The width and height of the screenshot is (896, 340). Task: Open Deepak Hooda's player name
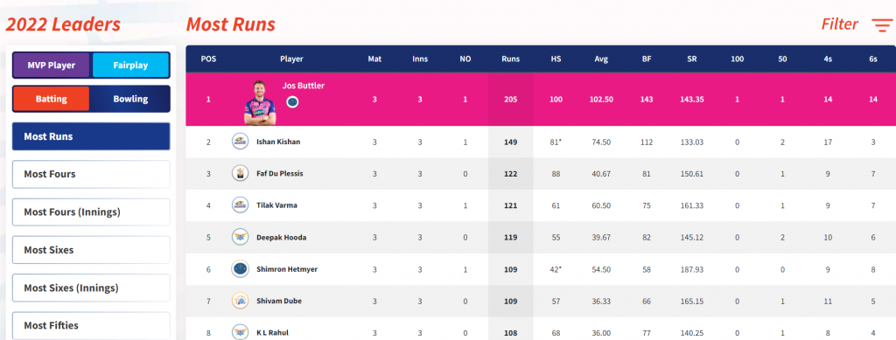click(281, 238)
